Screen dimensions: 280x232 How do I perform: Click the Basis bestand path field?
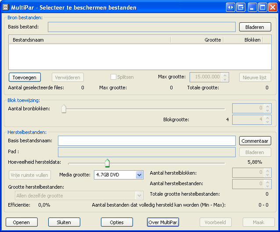pos(142,27)
